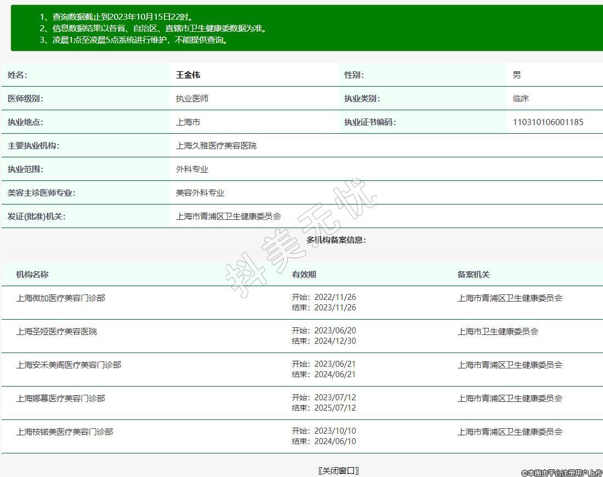Click certificate number 110310106001185

tap(548, 122)
